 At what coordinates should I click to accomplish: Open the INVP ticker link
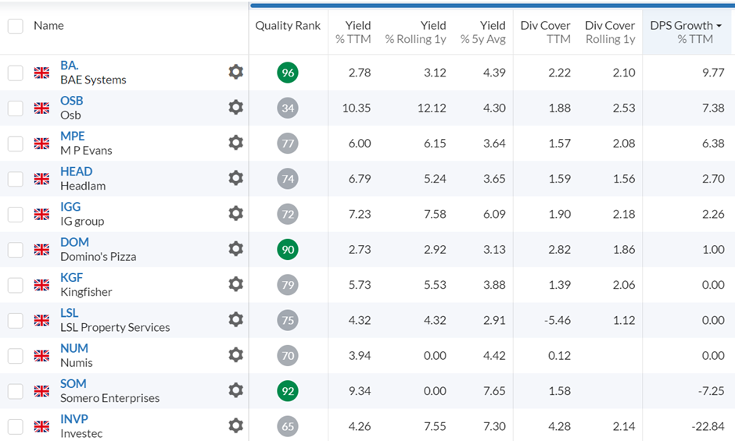74,418
